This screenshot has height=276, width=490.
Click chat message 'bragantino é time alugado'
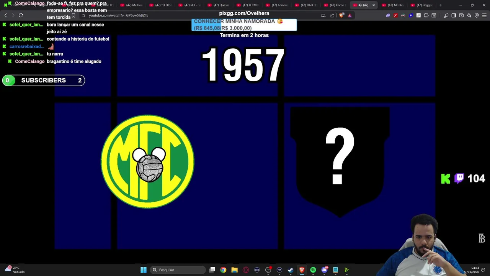point(74,61)
